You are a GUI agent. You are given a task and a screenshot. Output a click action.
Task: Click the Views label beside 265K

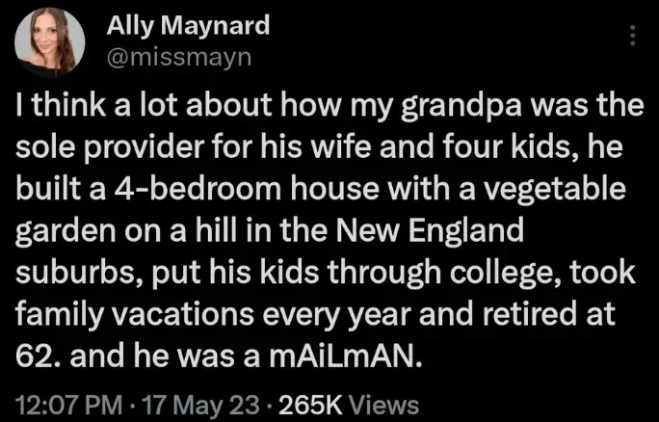pyautogui.click(x=384, y=406)
